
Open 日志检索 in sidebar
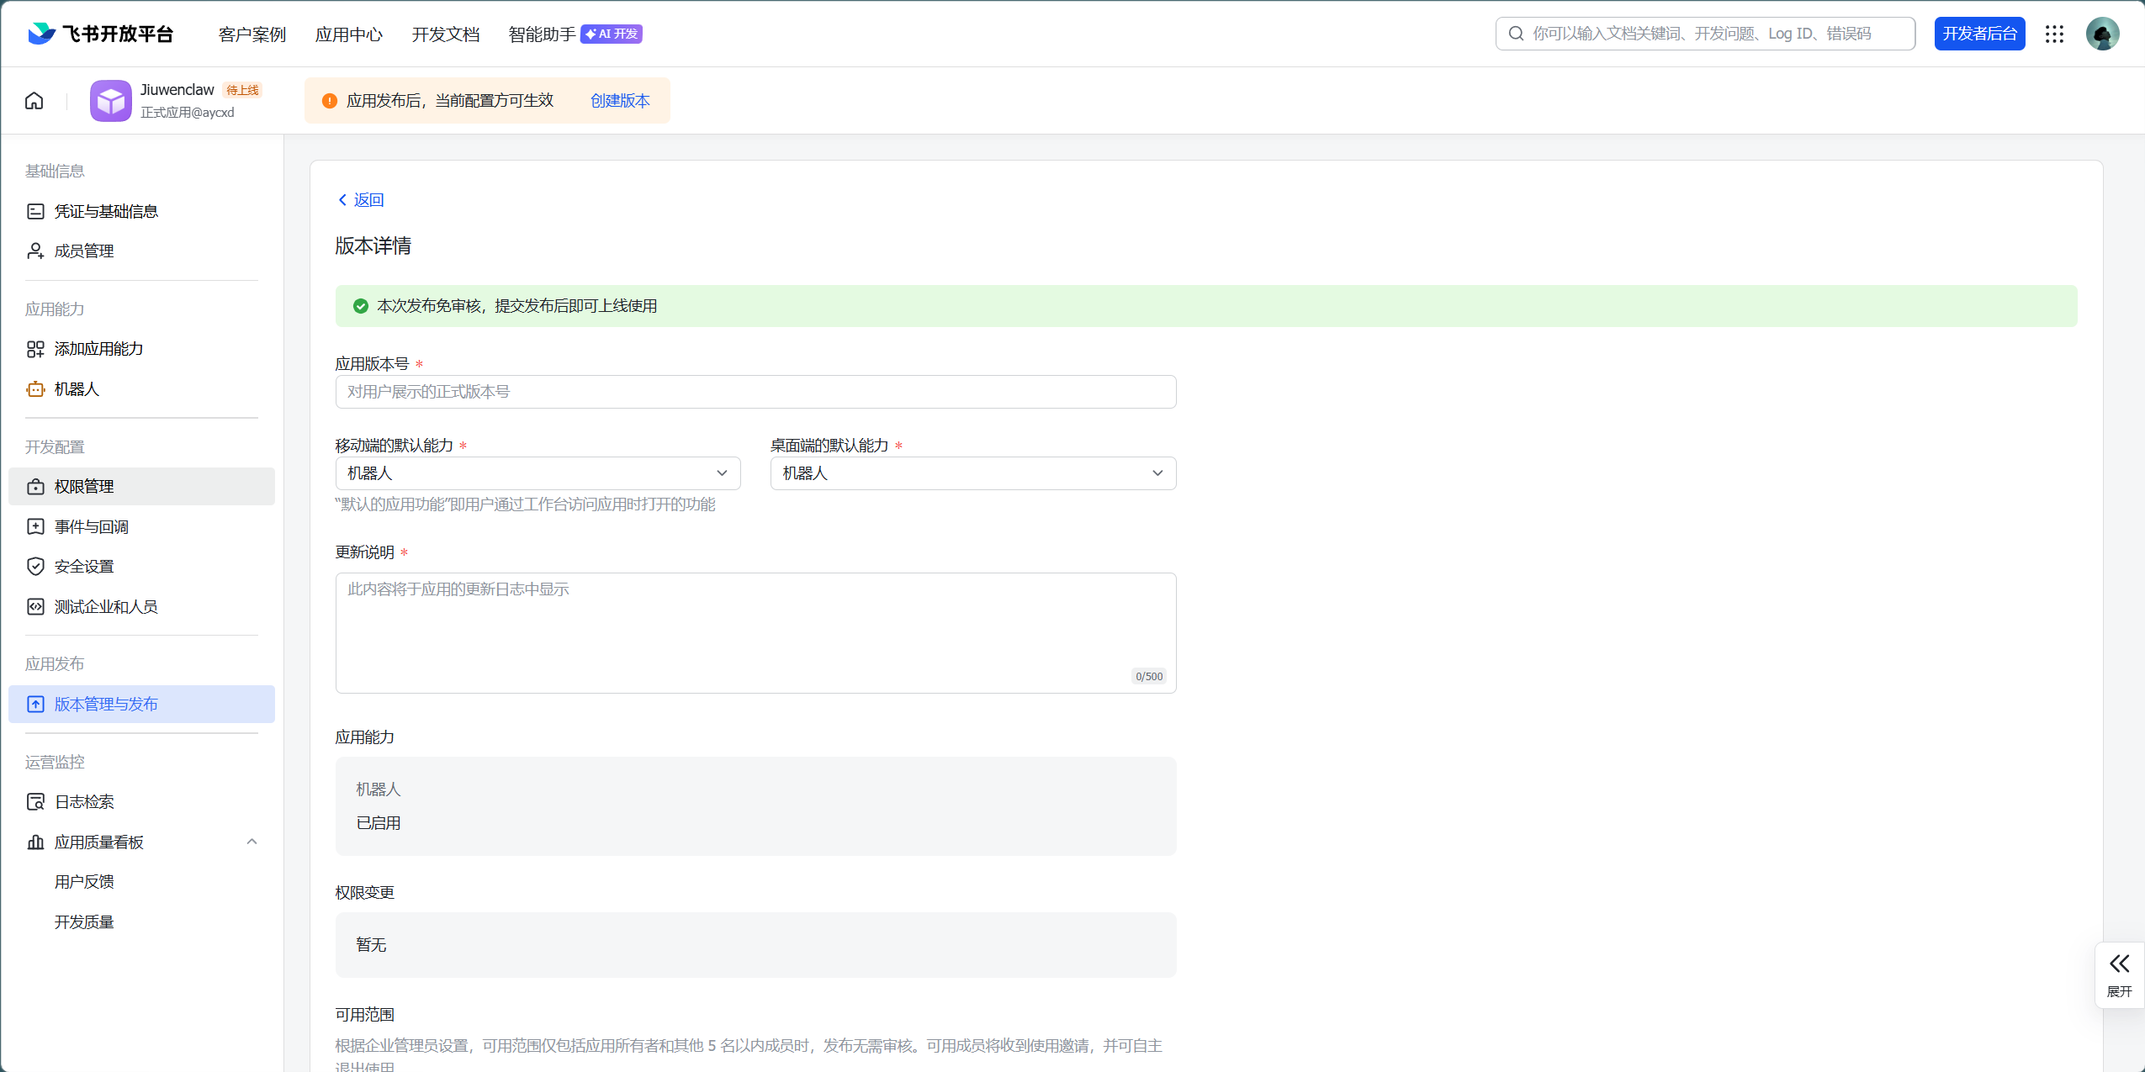pyautogui.click(x=83, y=802)
